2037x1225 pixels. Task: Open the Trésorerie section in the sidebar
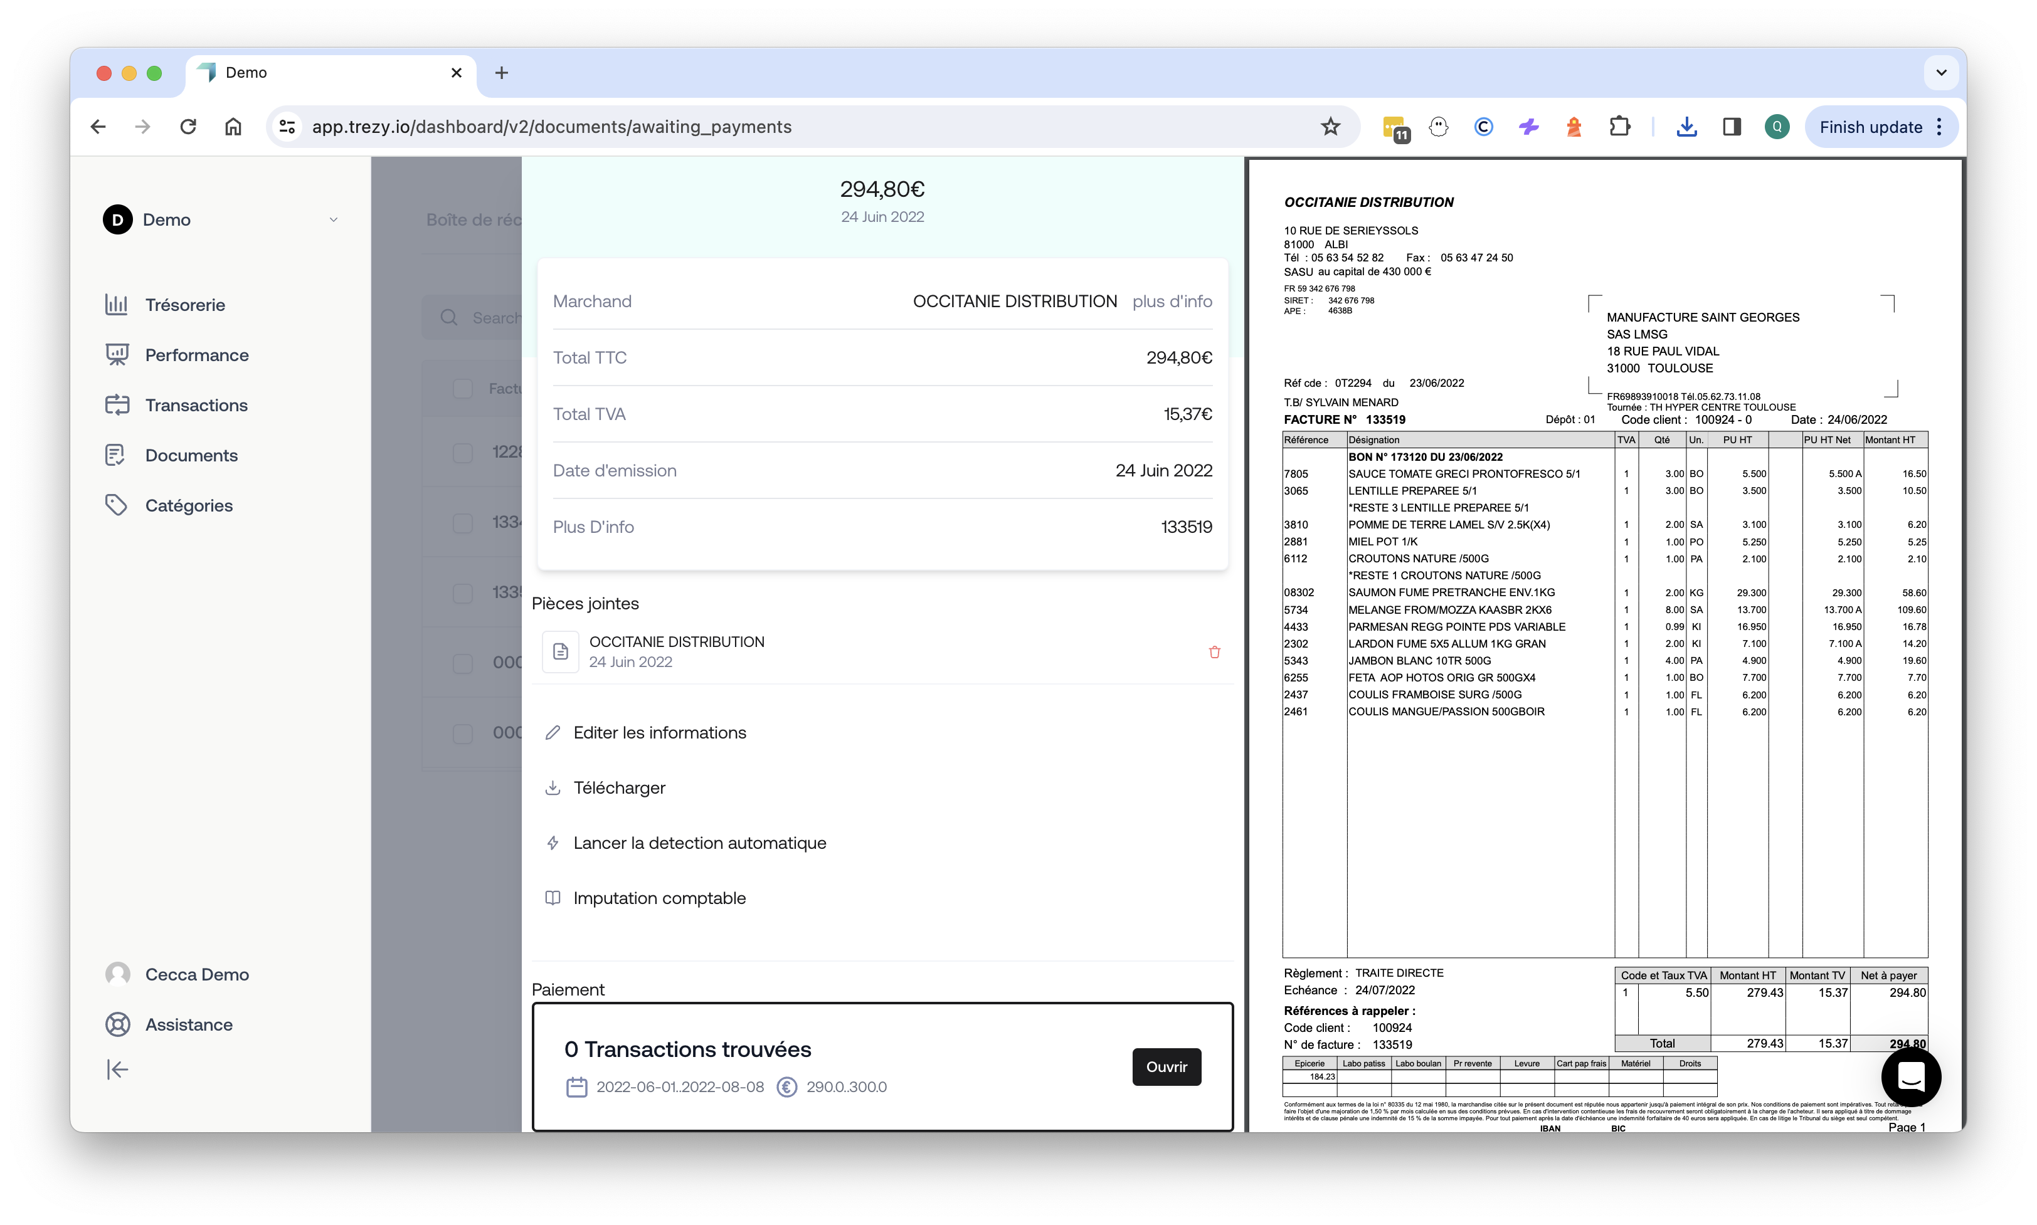(184, 305)
